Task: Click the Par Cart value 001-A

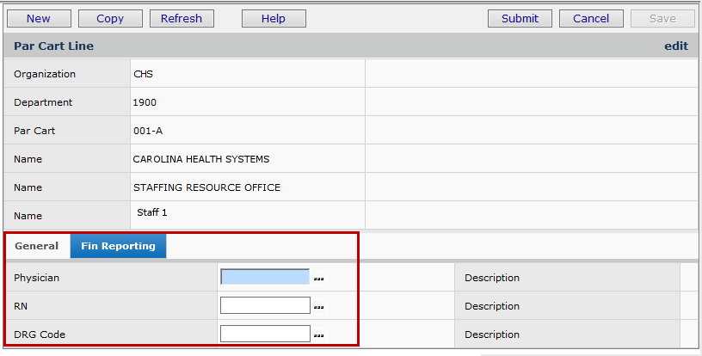Action: [x=147, y=131]
